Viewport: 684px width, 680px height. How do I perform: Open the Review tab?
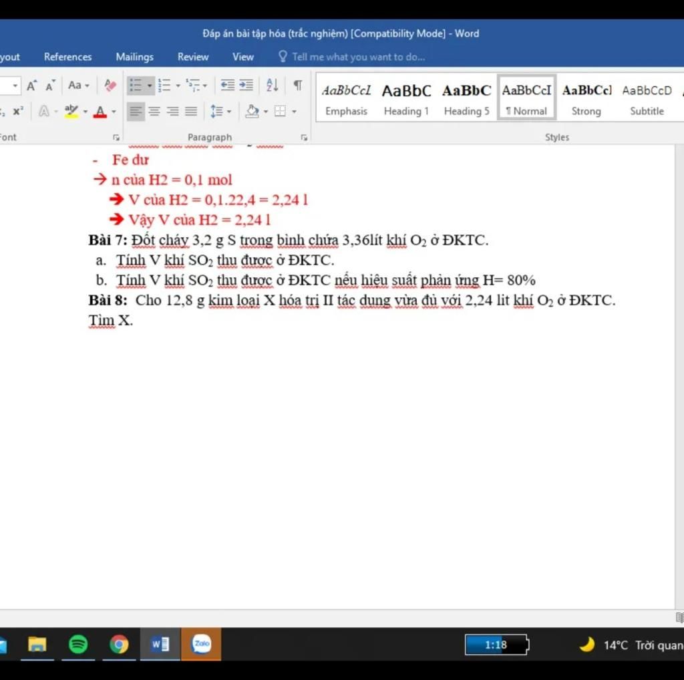(193, 57)
